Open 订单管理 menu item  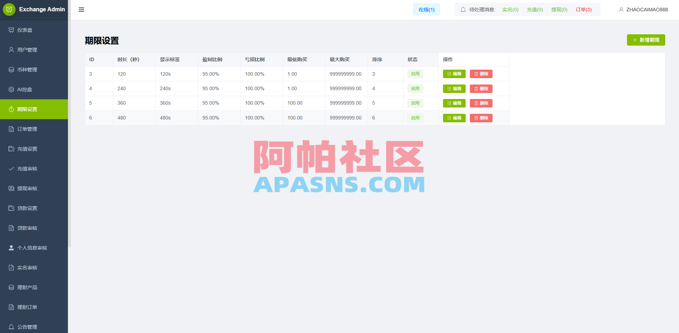point(34,129)
